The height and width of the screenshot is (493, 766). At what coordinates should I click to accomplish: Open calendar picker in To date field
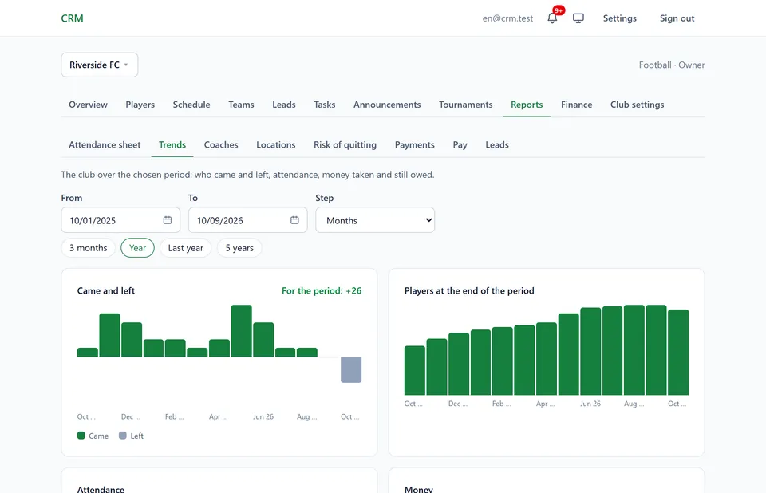click(x=294, y=220)
